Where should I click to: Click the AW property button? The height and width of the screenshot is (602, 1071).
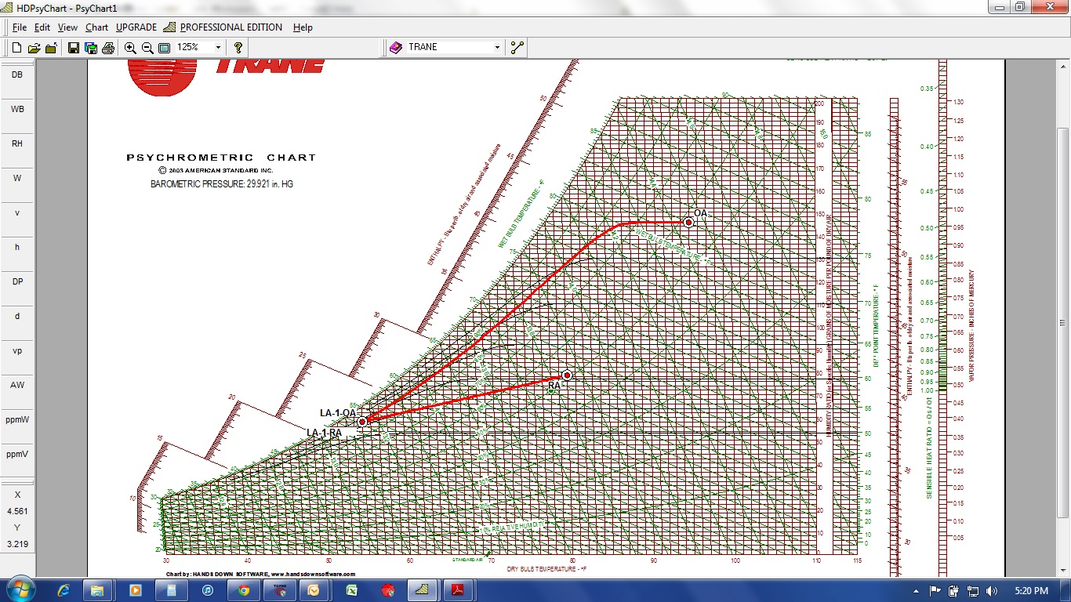click(16, 385)
